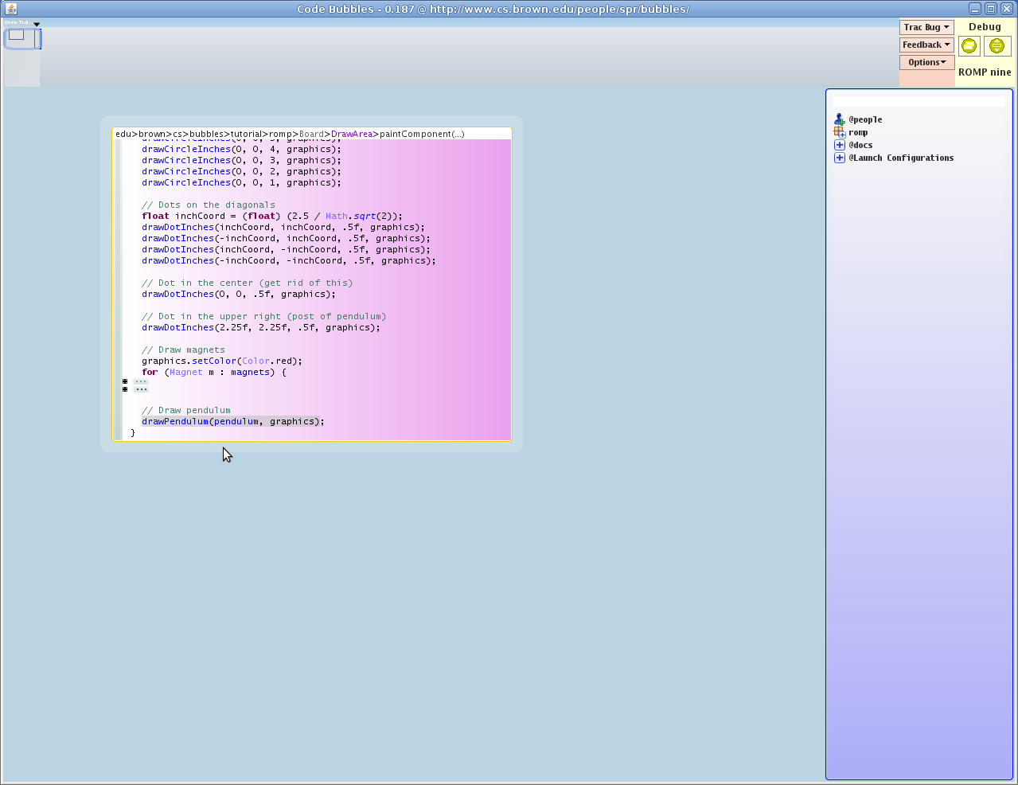
Task: Click the 'float inchCoord' declaration line
Action: [272, 216]
